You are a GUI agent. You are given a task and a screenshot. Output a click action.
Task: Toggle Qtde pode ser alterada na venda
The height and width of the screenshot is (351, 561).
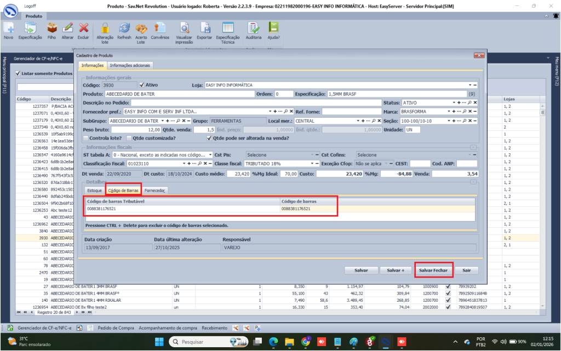pyautogui.click(x=209, y=138)
